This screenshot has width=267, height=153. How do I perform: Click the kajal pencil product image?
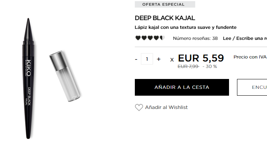pyautogui.click(x=28, y=78)
